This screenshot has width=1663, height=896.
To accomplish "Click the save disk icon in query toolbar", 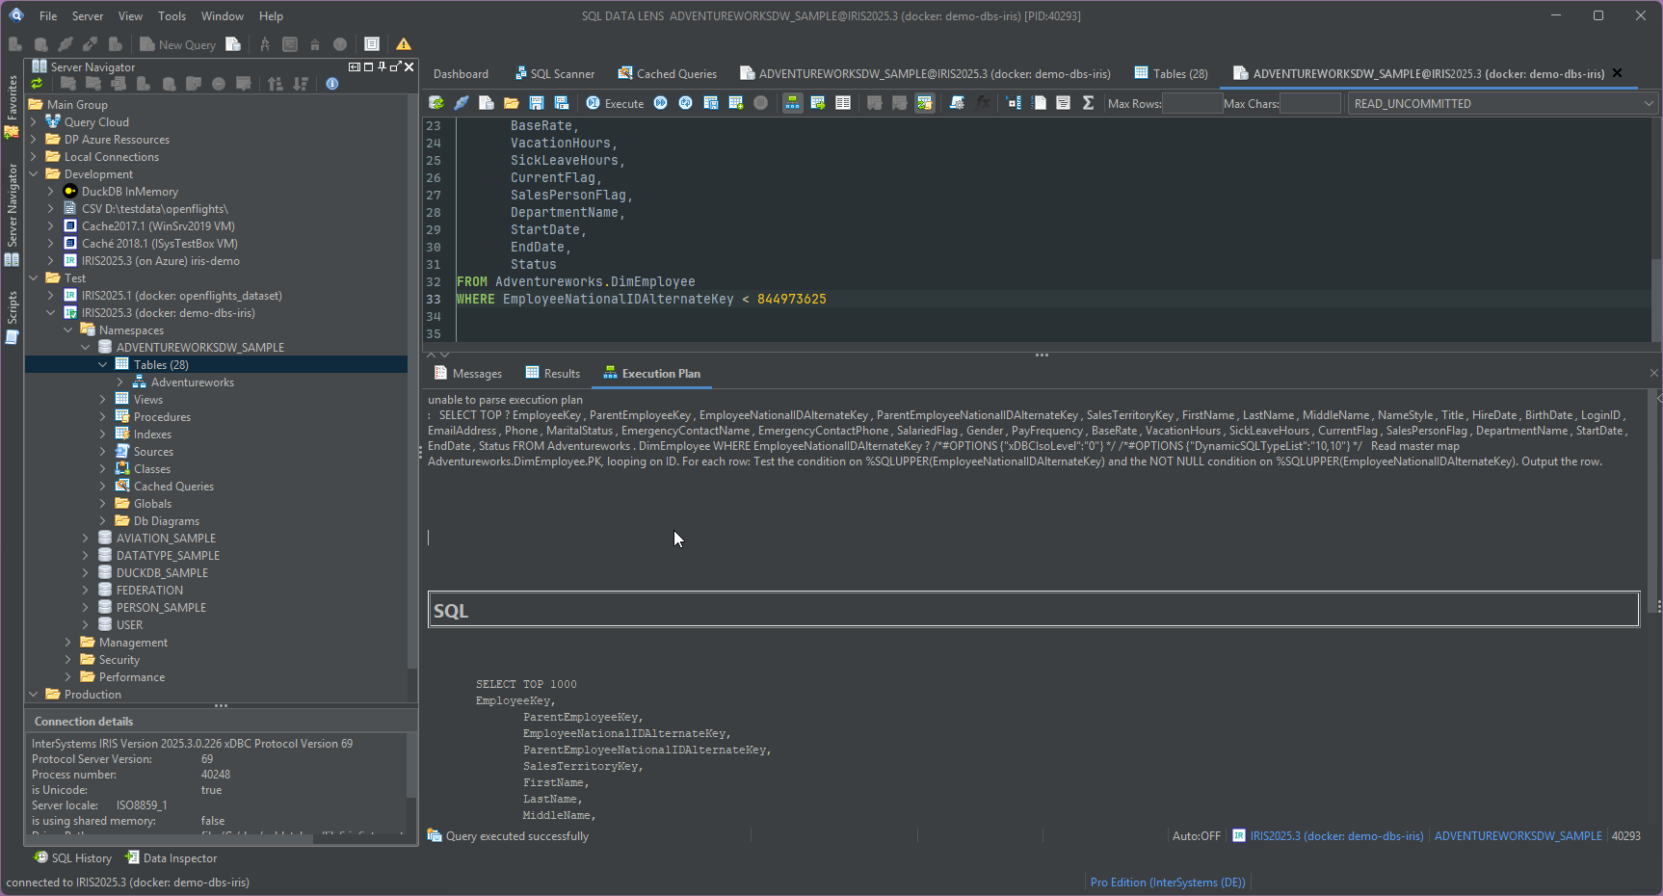I will tap(537, 103).
